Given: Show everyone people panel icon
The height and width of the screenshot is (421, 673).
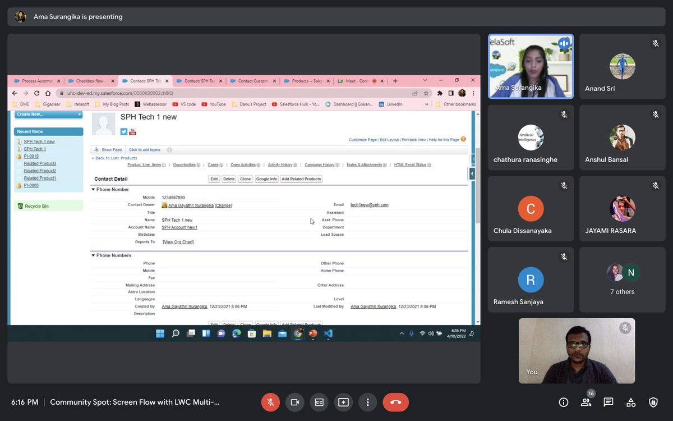Looking at the screenshot, I should point(586,402).
